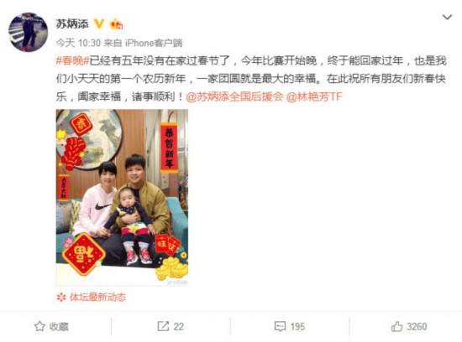462x342 pixels.
Task: Visit the @林艳芳TF mention
Action: (x=314, y=96)
